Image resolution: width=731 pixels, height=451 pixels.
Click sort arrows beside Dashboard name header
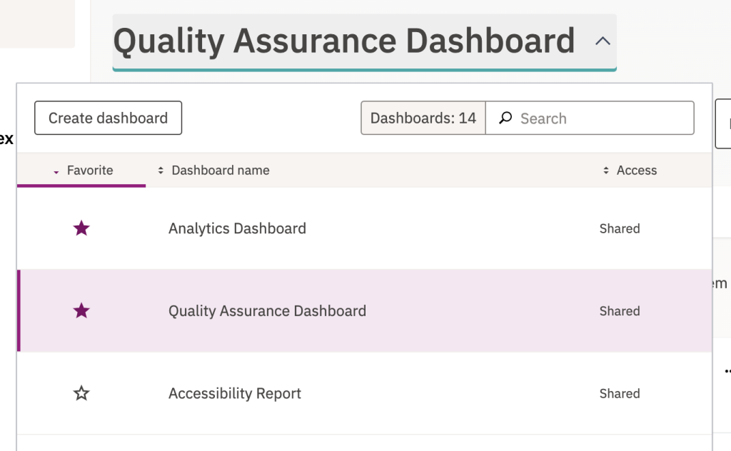click(x=161, y=171)
